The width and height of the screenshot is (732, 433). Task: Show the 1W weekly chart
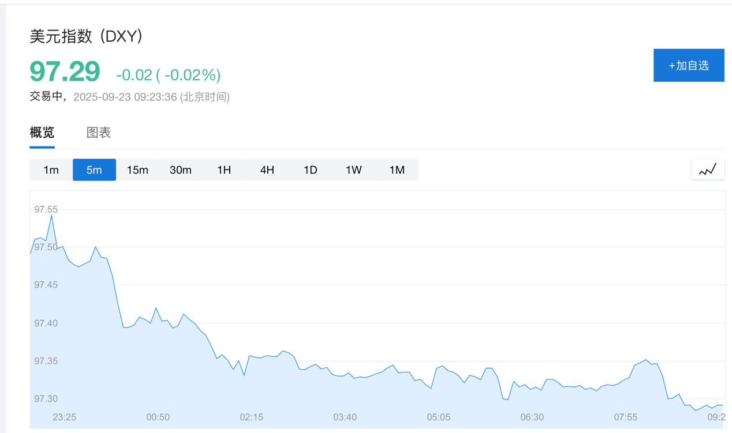pyautogui.click(x=353, y=170)
